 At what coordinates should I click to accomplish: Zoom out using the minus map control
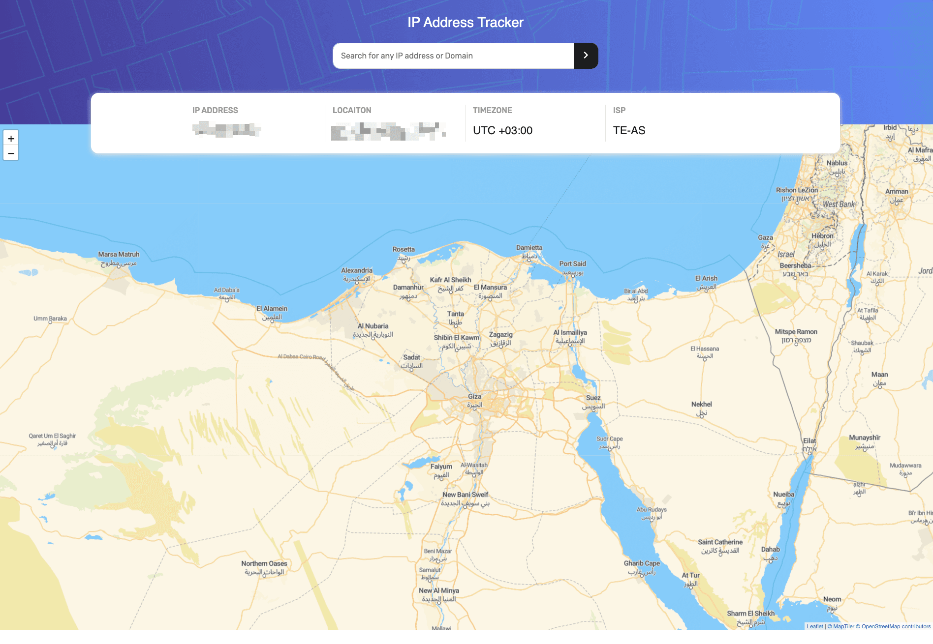coord(11,153)
